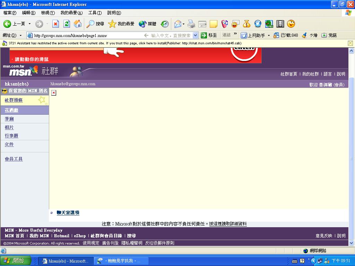Click the Print icon

click(x=191, y=24)
